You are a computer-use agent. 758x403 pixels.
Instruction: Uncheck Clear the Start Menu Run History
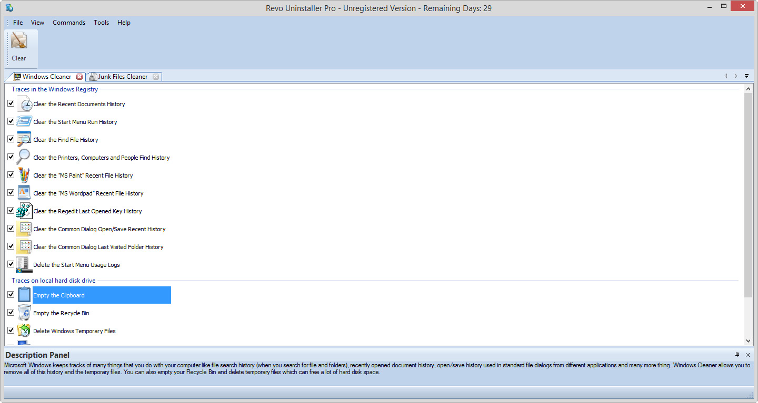(x=11, y=121)
